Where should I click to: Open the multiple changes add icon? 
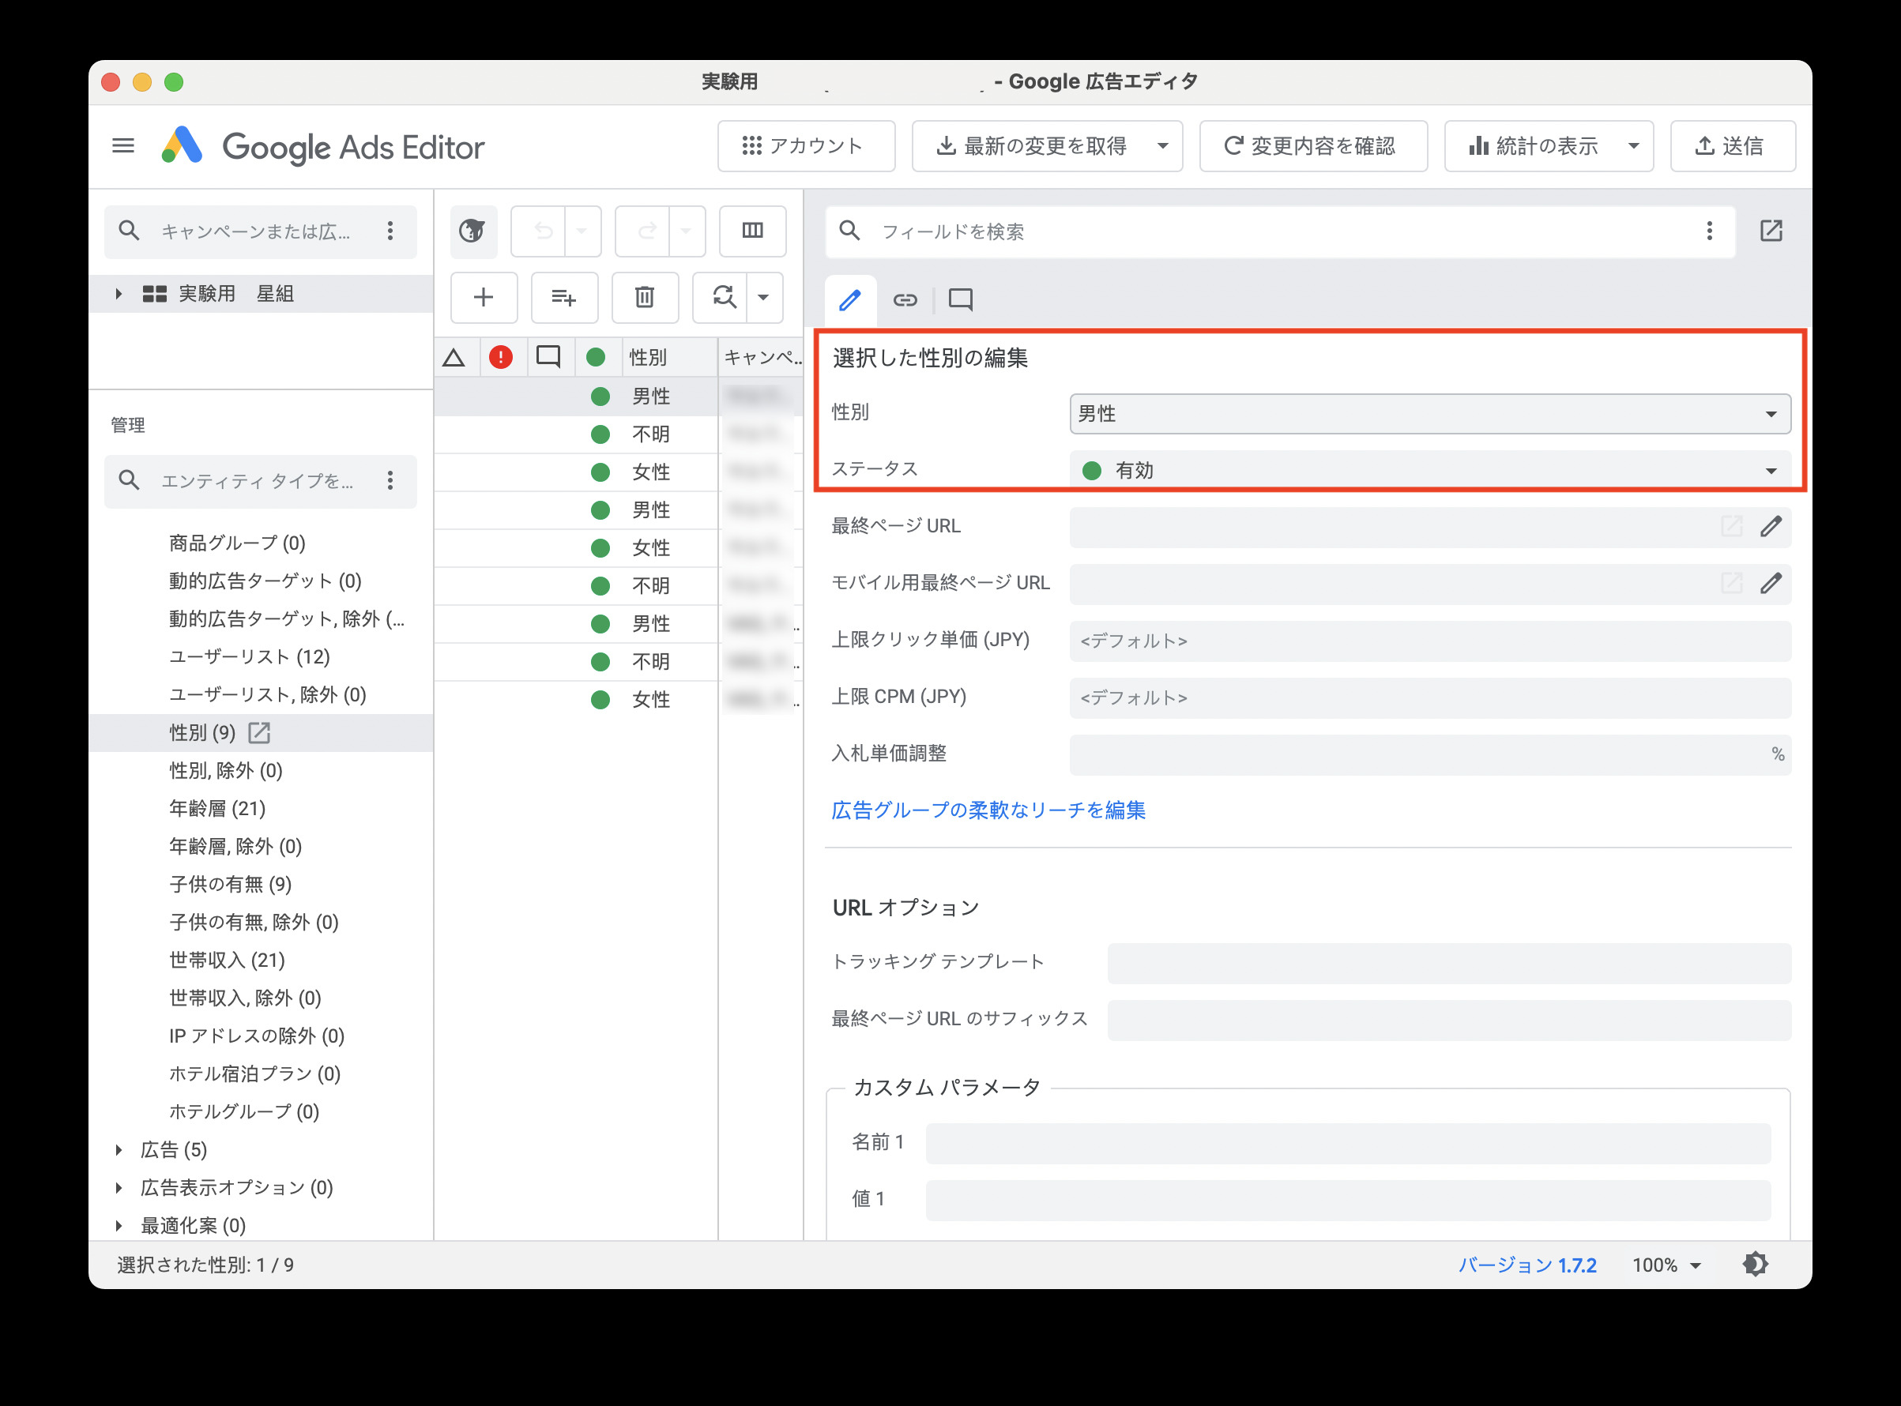click(x=563, y=297)
